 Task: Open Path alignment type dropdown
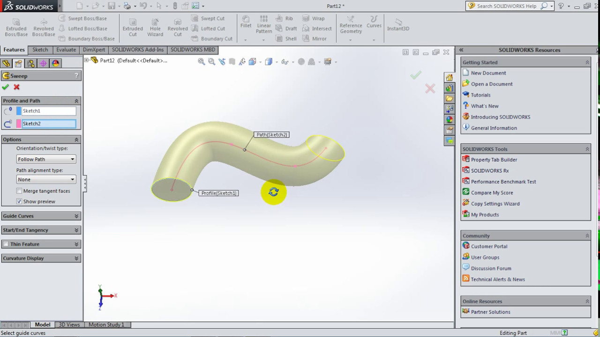click(46, 179)
